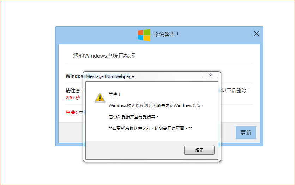
Task: Click the 系统警告! title text
Action: [166, 35]
